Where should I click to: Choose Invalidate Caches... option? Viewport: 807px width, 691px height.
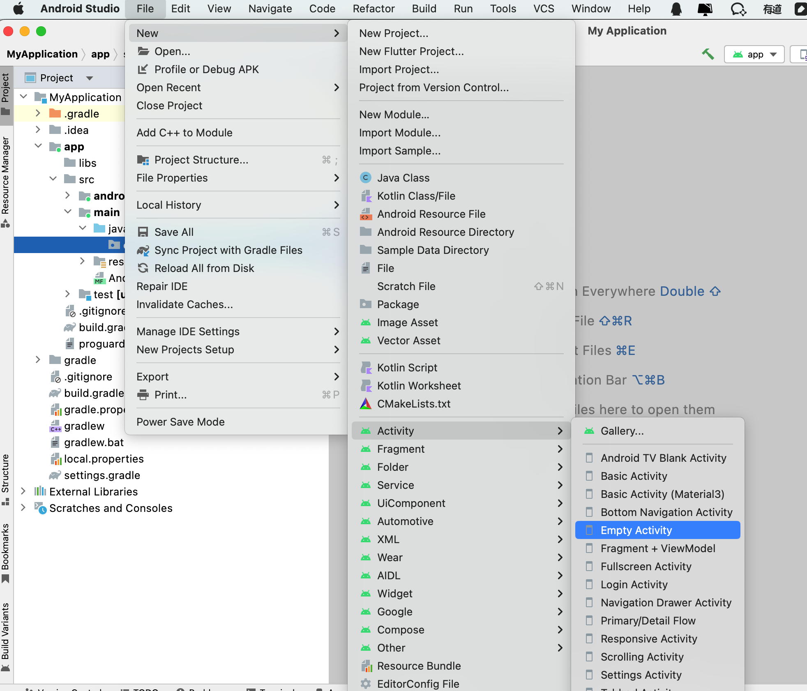click(184, 304)
